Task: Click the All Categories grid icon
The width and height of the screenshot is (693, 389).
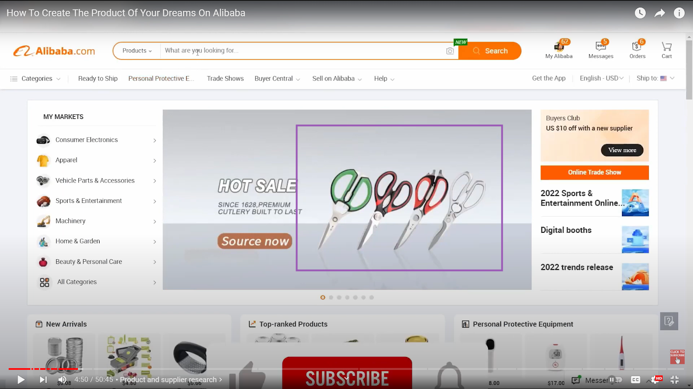Action: point(44,282)
